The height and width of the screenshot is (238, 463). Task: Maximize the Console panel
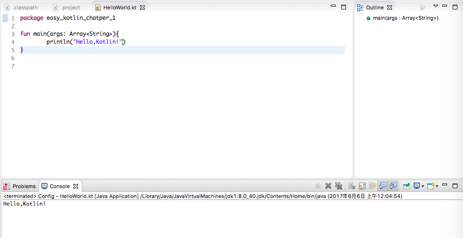(x=455, y=186)
